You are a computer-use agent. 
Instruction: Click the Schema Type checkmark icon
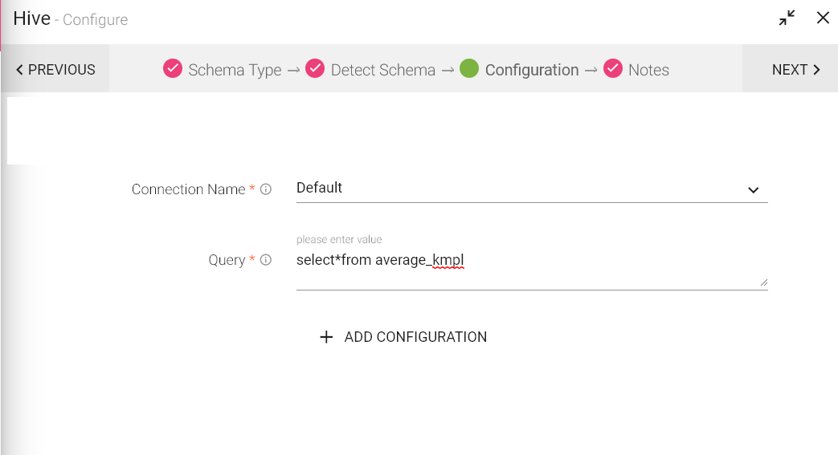[173, 69]
